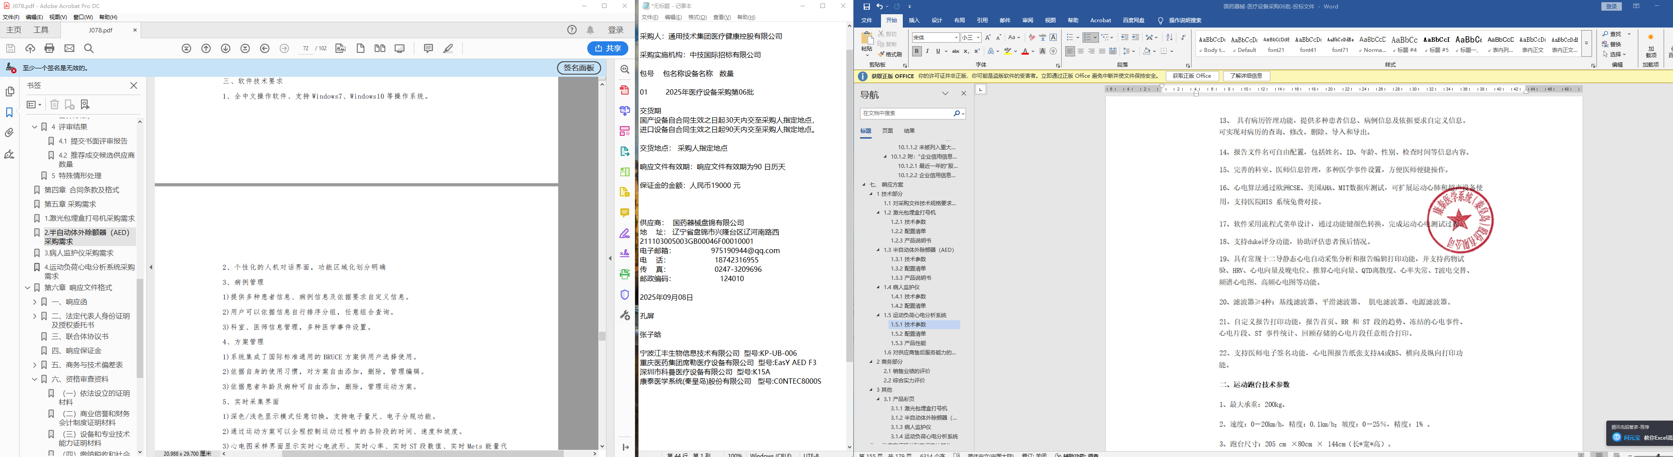Viewport: 1673px width, 457px height.
Task: Open Notepad 格式(O) menu
Action: pyautogui.click(x=698, y=17)
